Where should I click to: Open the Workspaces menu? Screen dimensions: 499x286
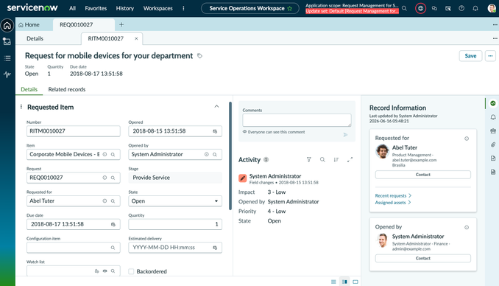click(x=158, y=8)
